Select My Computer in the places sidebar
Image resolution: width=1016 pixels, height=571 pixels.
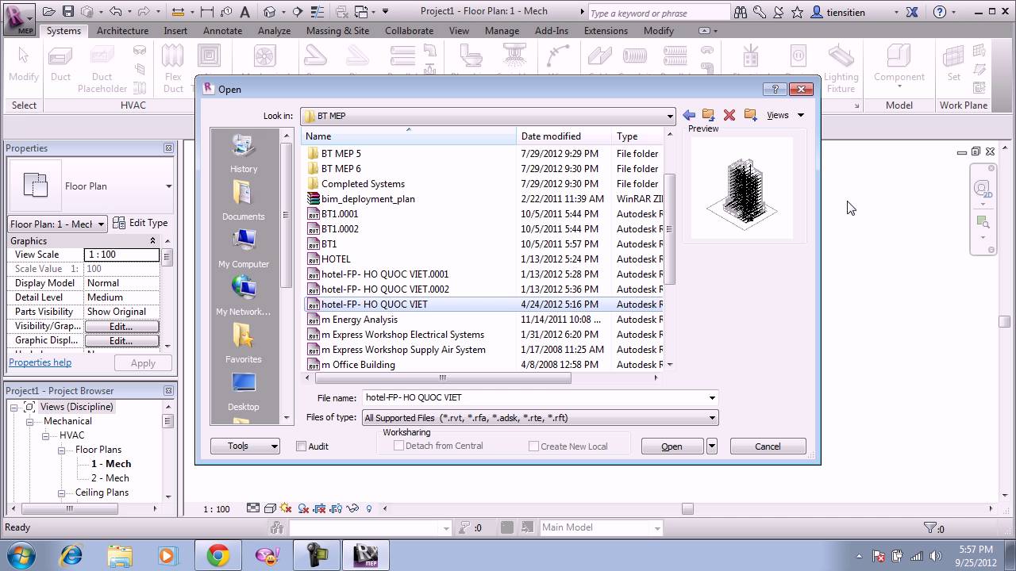244,249
